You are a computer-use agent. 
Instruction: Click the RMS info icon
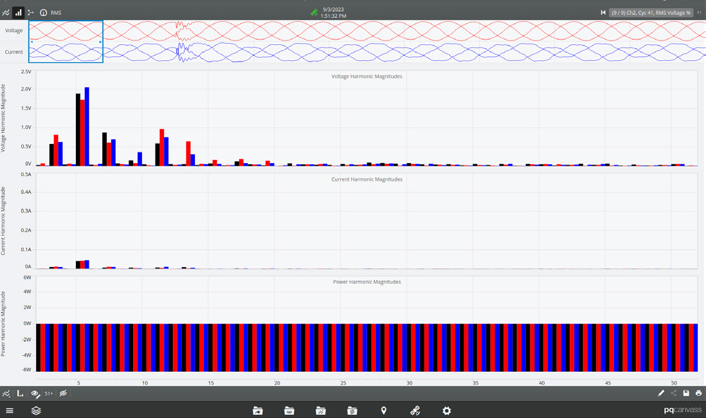point(44,12)
